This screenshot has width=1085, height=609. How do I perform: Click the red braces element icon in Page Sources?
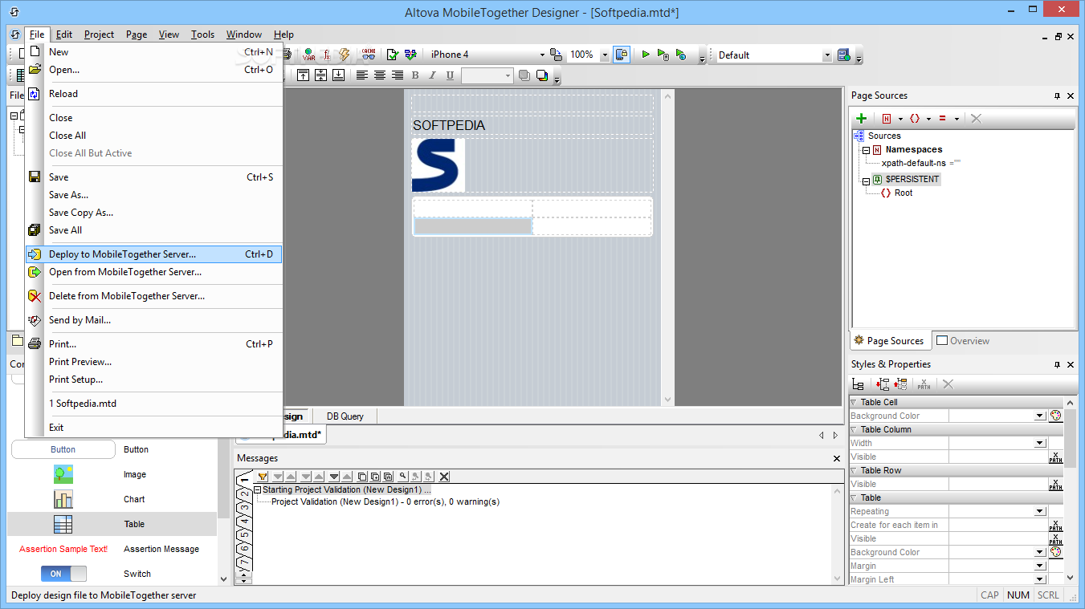tap(915, 118)
